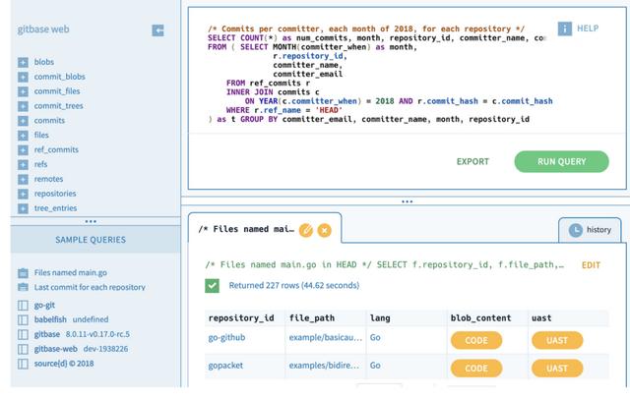Click book icon next to source{d}

(23, 364)
